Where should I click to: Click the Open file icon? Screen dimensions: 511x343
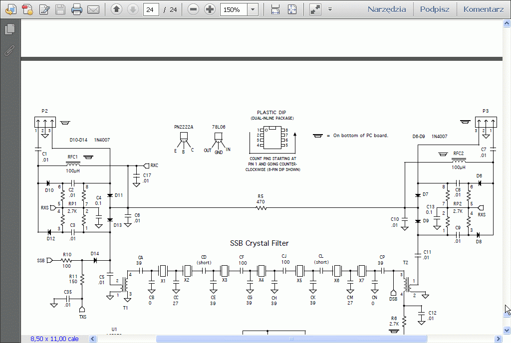(10, 9)
